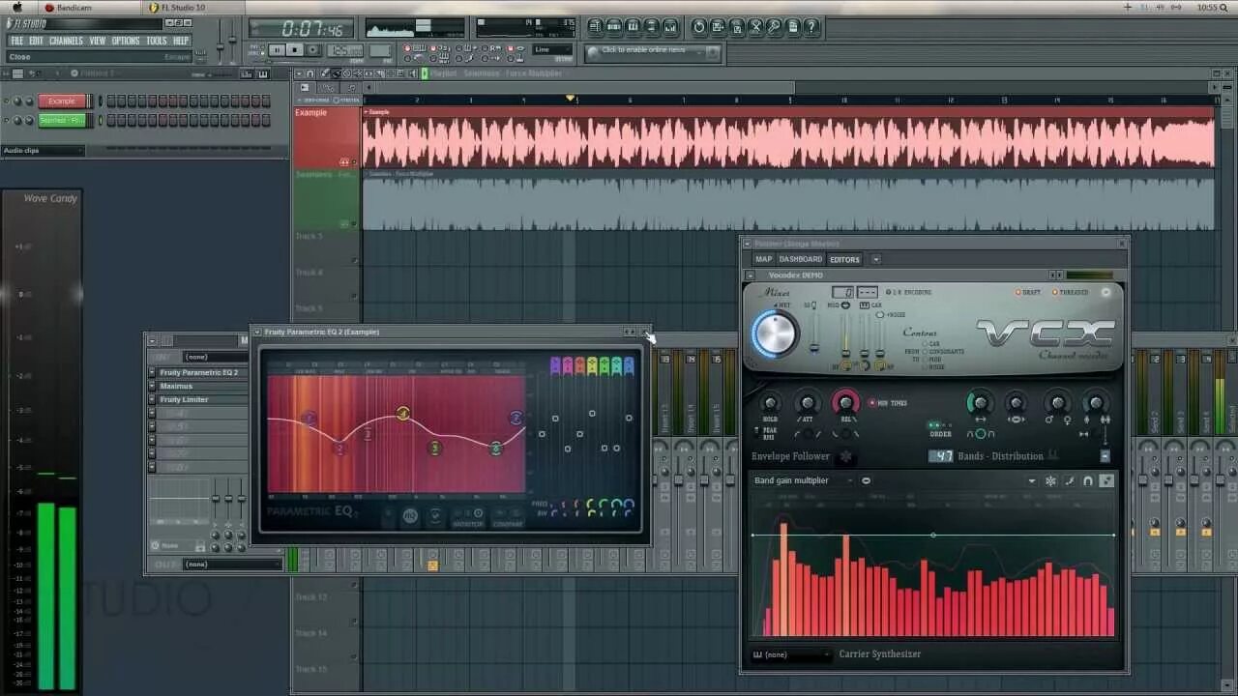Open the Patcher window menu arrow
The image size is (1238, 696).
[747, 244]
